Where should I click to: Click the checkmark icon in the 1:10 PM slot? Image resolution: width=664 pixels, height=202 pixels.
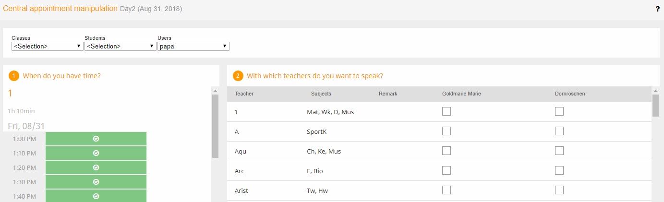tap(96, 153)
